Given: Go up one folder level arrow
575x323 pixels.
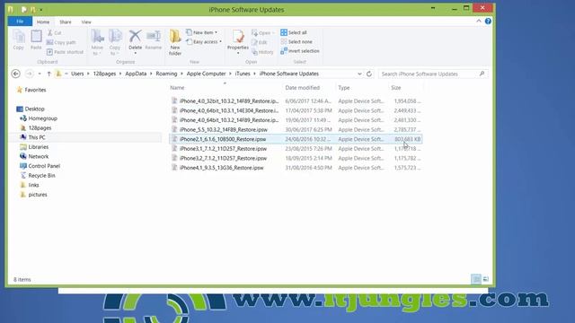Looking at the screenshot, I should [x=49, y=74].
